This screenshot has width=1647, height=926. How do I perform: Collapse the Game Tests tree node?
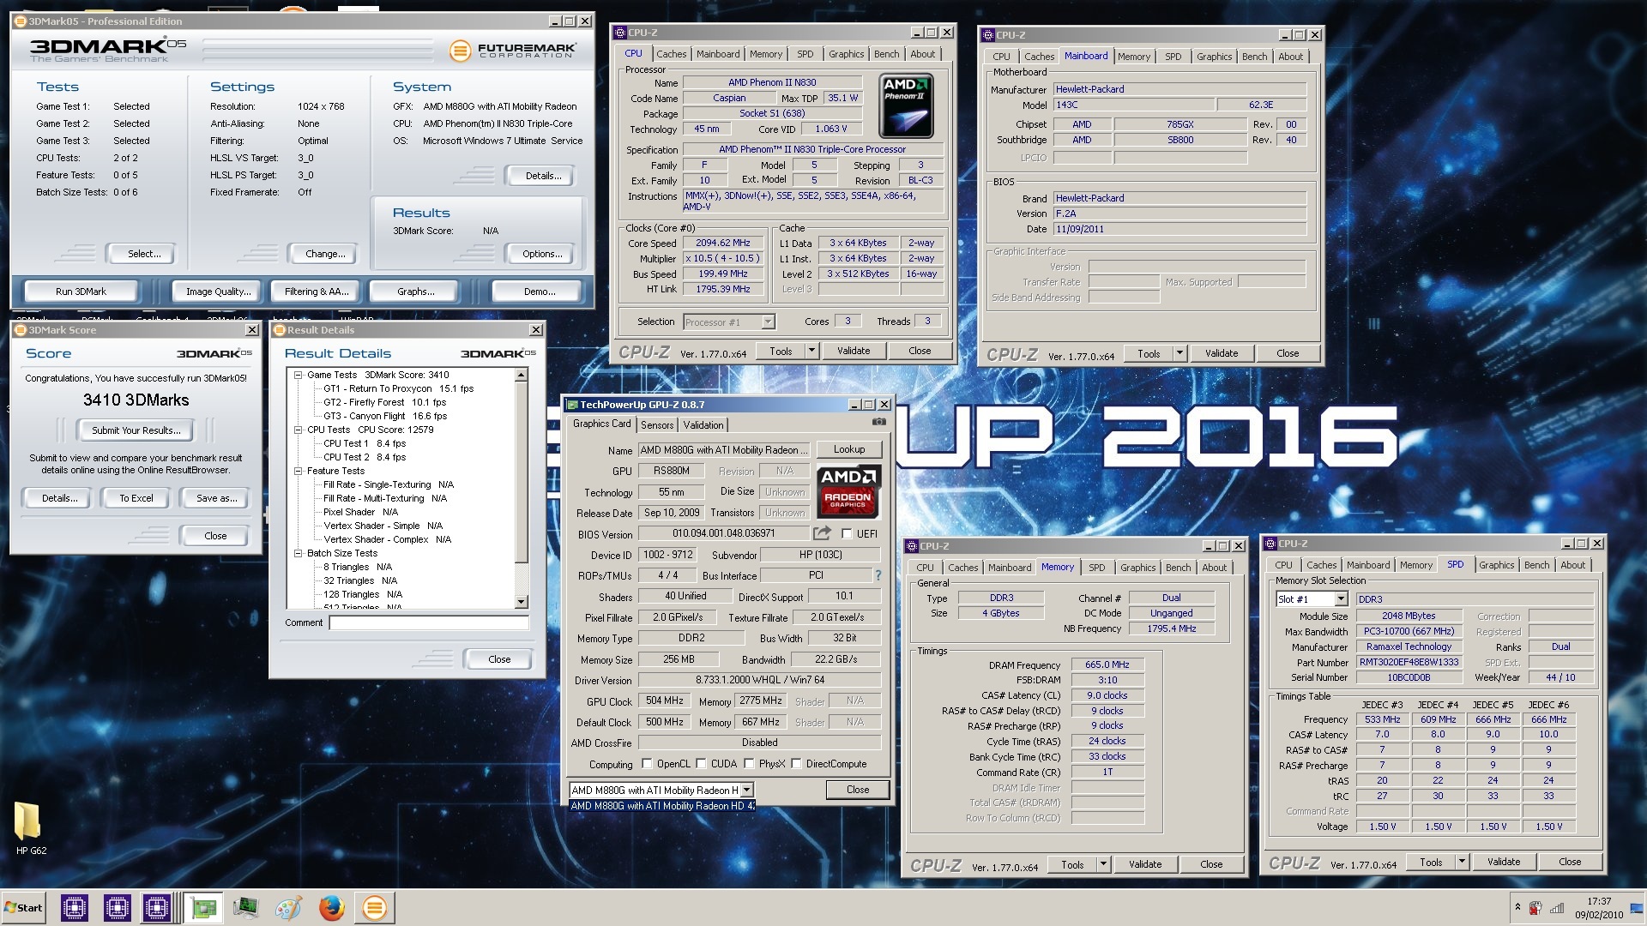point(298,375)
